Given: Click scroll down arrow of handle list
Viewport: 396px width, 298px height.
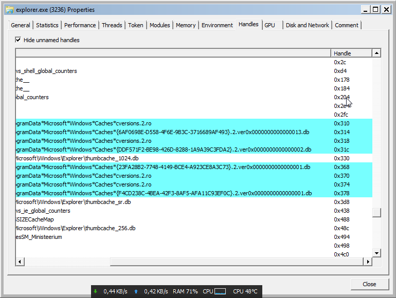Looking at the screenshot, I should click(376, 253).
